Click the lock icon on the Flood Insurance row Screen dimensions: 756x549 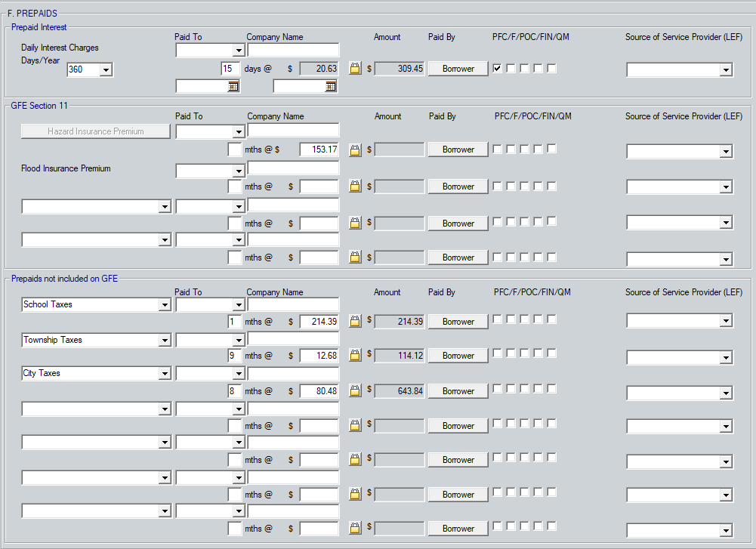coord(355,187)
